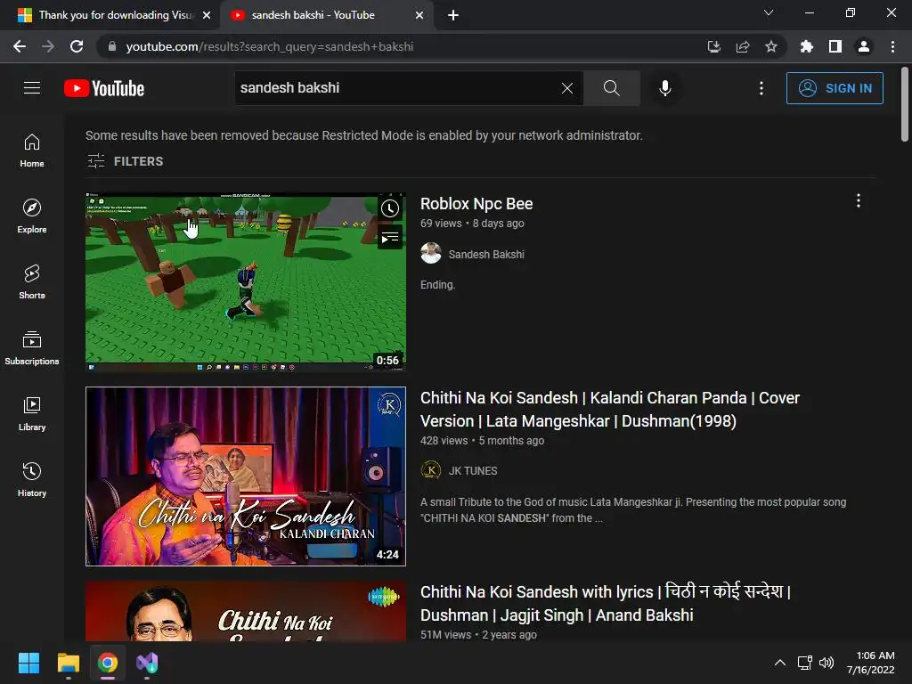Click the JK TUNES channel avatar
The image size is (912, 684).
(431, 470)
